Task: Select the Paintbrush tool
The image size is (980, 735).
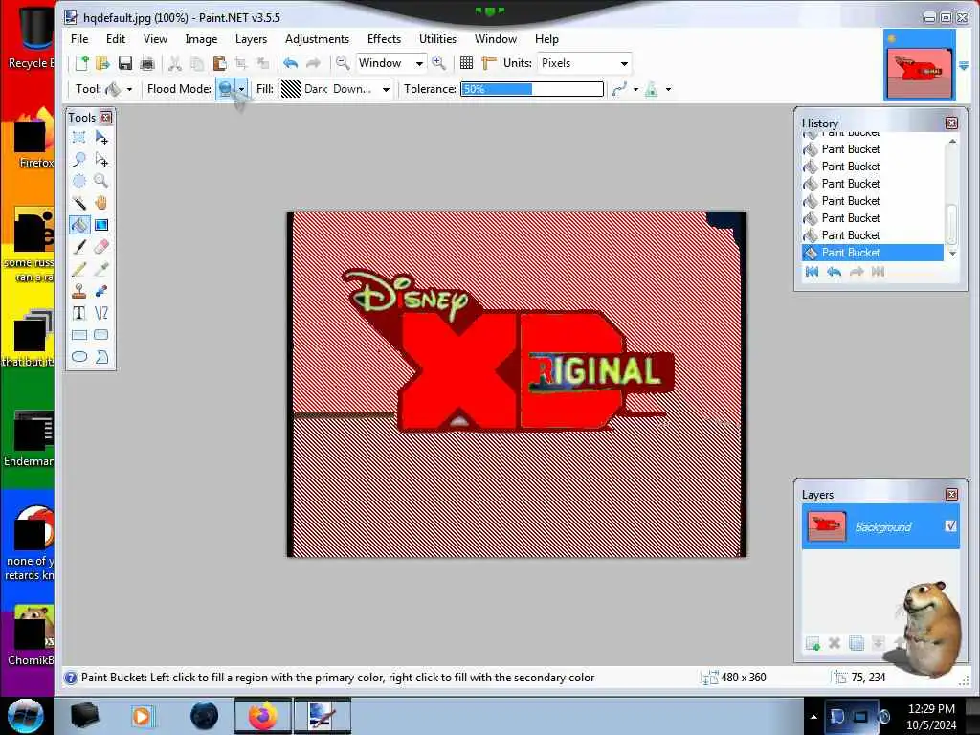Action: 79,247
